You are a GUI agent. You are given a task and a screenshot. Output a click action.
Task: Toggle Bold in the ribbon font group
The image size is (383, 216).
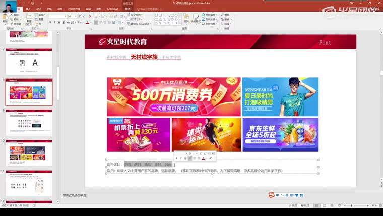[x=51, y=23]
